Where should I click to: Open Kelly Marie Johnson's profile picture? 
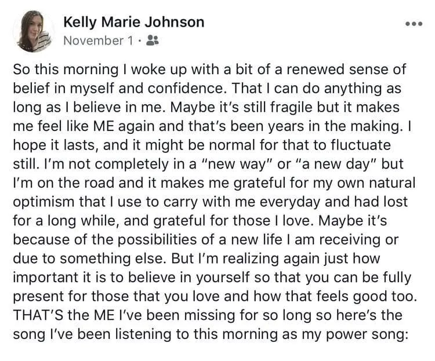pyautogui.click(x=34, y=31)
